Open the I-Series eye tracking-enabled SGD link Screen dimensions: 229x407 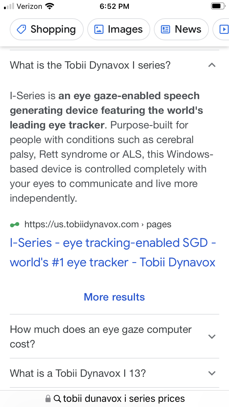113,253
